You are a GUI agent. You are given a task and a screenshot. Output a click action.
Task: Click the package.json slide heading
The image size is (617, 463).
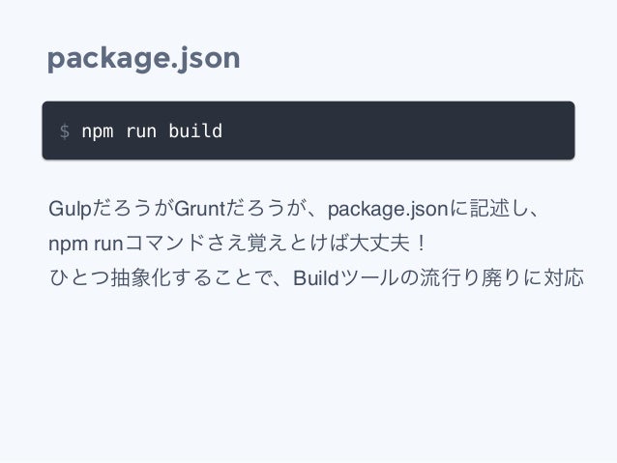pyautogui.click(x=144, y=59)
